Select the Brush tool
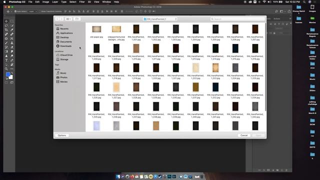Viewport: 320px width, 180px height. [x=6, y=43]
